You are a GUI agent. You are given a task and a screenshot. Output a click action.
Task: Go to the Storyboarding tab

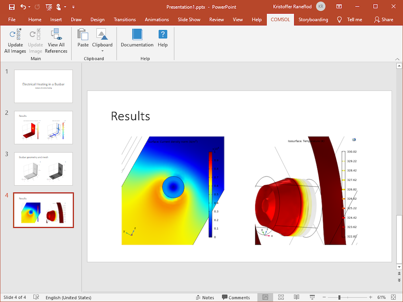[313, 20]
